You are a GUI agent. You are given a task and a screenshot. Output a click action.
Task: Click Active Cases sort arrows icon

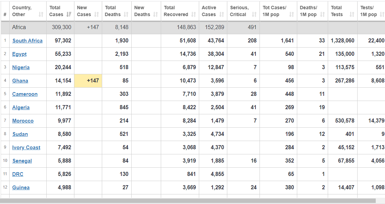(x=221, y=14)
